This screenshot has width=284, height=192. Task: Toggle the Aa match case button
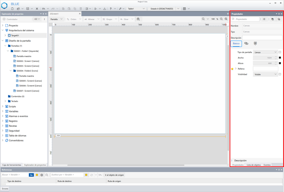(x=31, y=175)
